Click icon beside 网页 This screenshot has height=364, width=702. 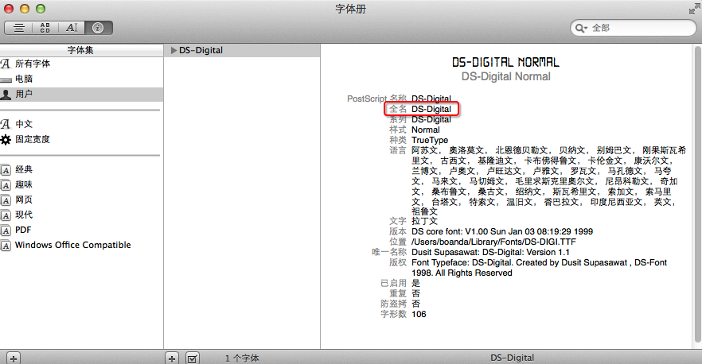click(6, 201)
